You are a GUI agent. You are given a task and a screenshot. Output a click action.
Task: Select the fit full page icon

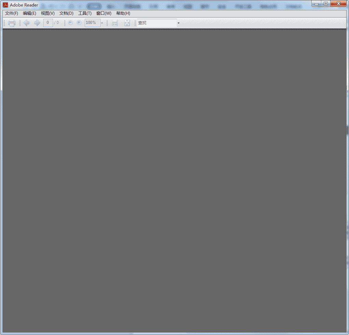(x=127, y=23)
